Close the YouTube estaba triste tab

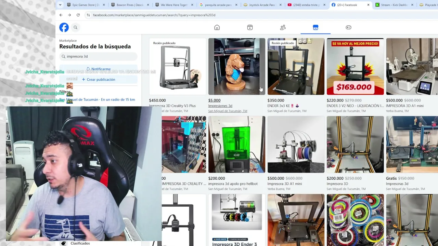click(x=324, y=5)
